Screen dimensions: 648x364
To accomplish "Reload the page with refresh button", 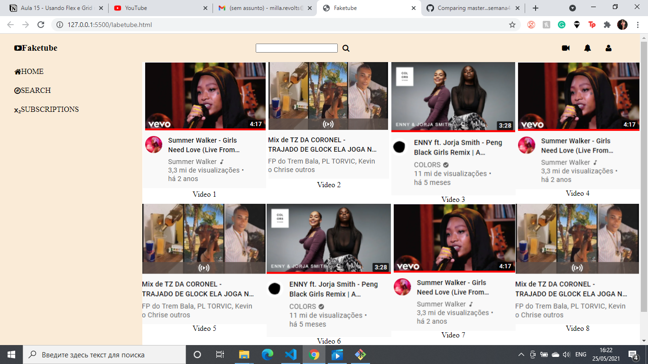I will 41,25.
